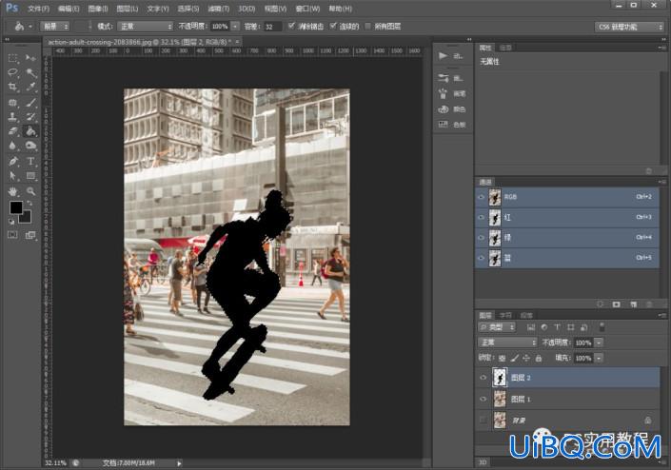Save selection as channel
671x470 pixels.
[x=616, y=304]
